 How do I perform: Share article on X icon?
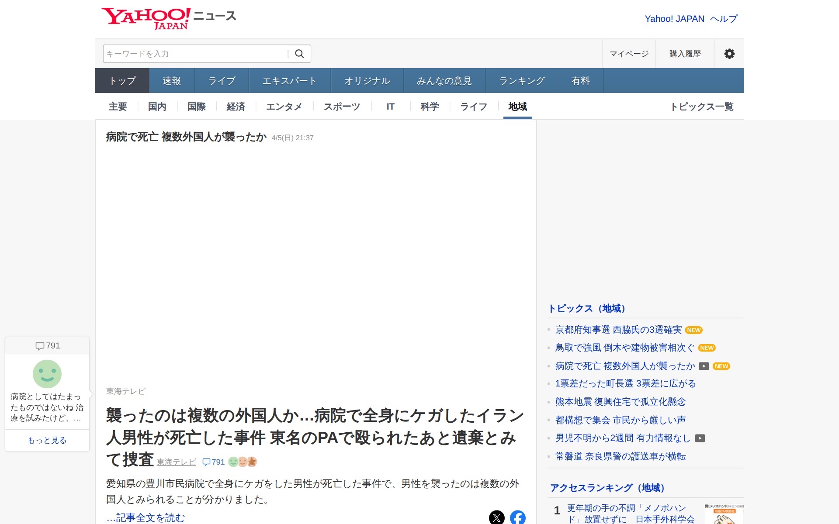(496, 517)
